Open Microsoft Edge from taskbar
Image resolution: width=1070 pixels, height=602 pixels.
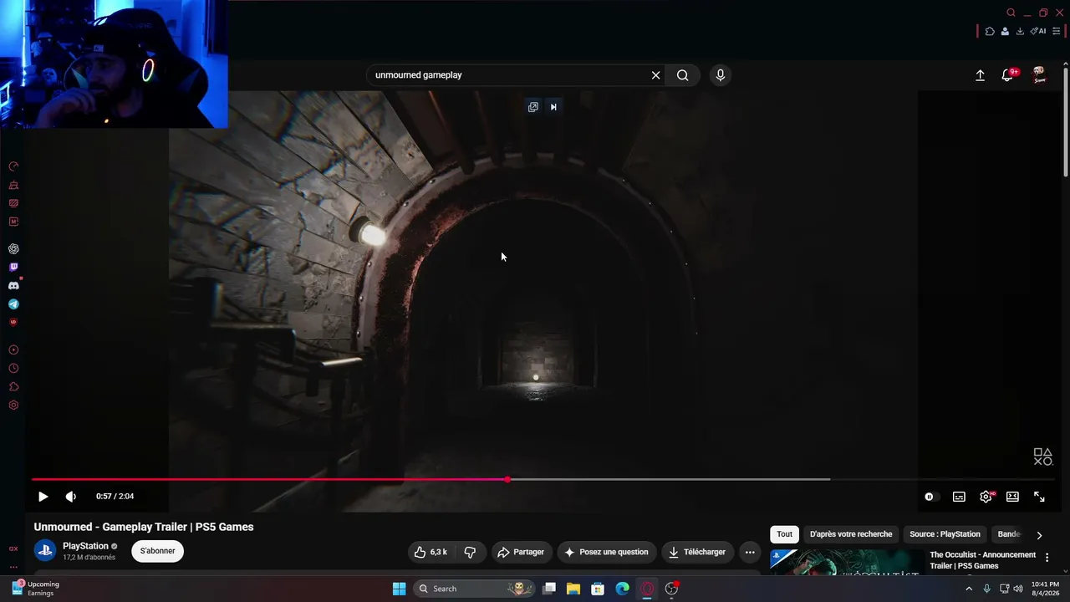[x=623, y=589]
